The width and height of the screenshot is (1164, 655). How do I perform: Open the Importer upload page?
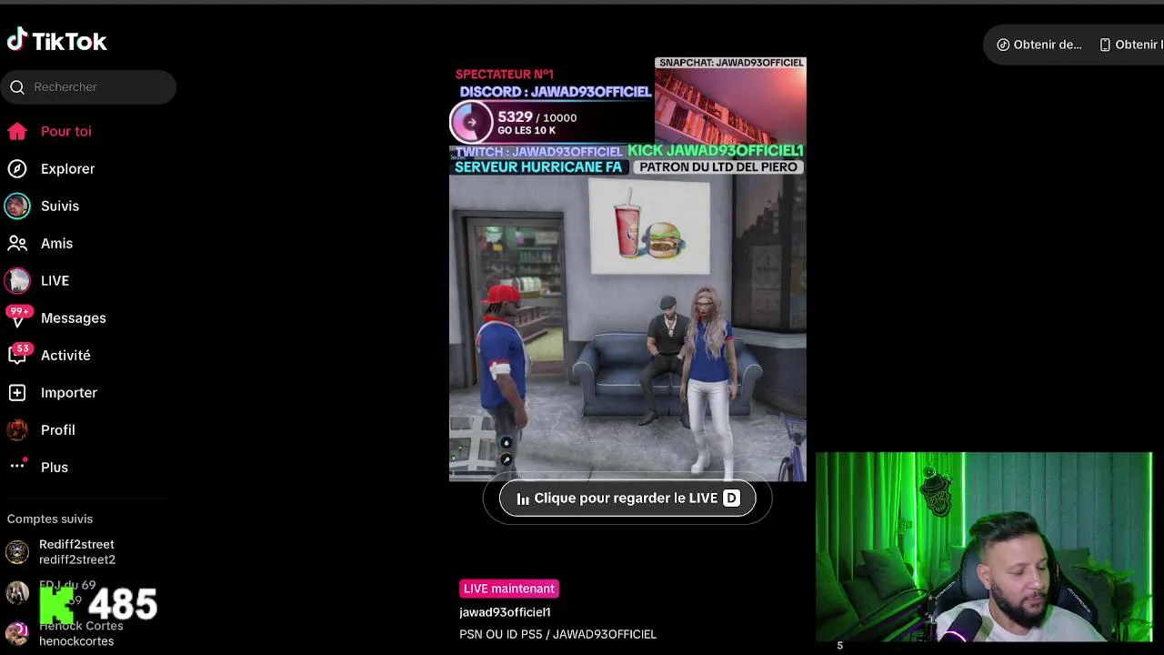pyautogui.click(x=68, y=392)
